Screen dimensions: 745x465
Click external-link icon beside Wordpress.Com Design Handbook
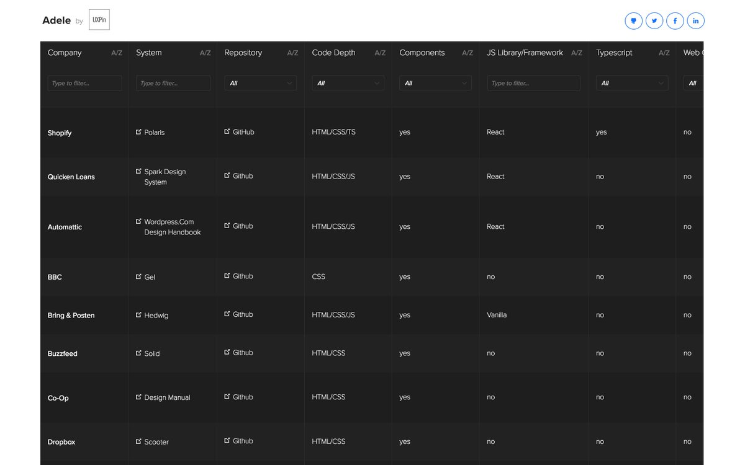click(138, 221)
